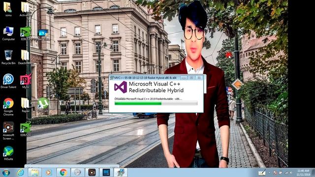315x177 pixels.
Task: Click the installer green progress bar
Action: 156,104
